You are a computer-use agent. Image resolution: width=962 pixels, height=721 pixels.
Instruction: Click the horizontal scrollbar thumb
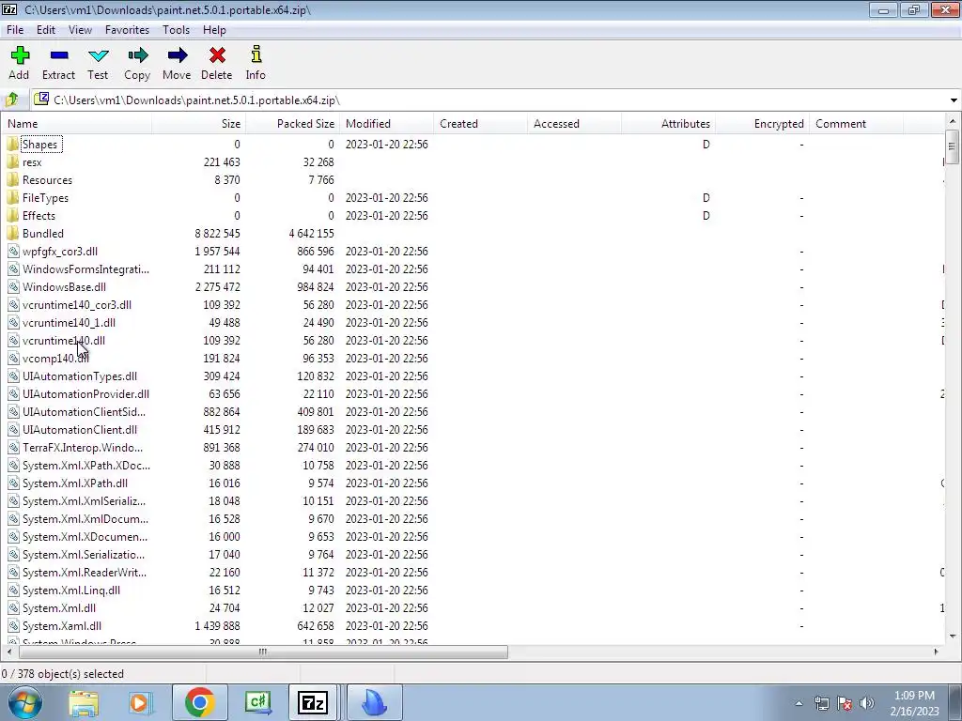coord(263,652)
